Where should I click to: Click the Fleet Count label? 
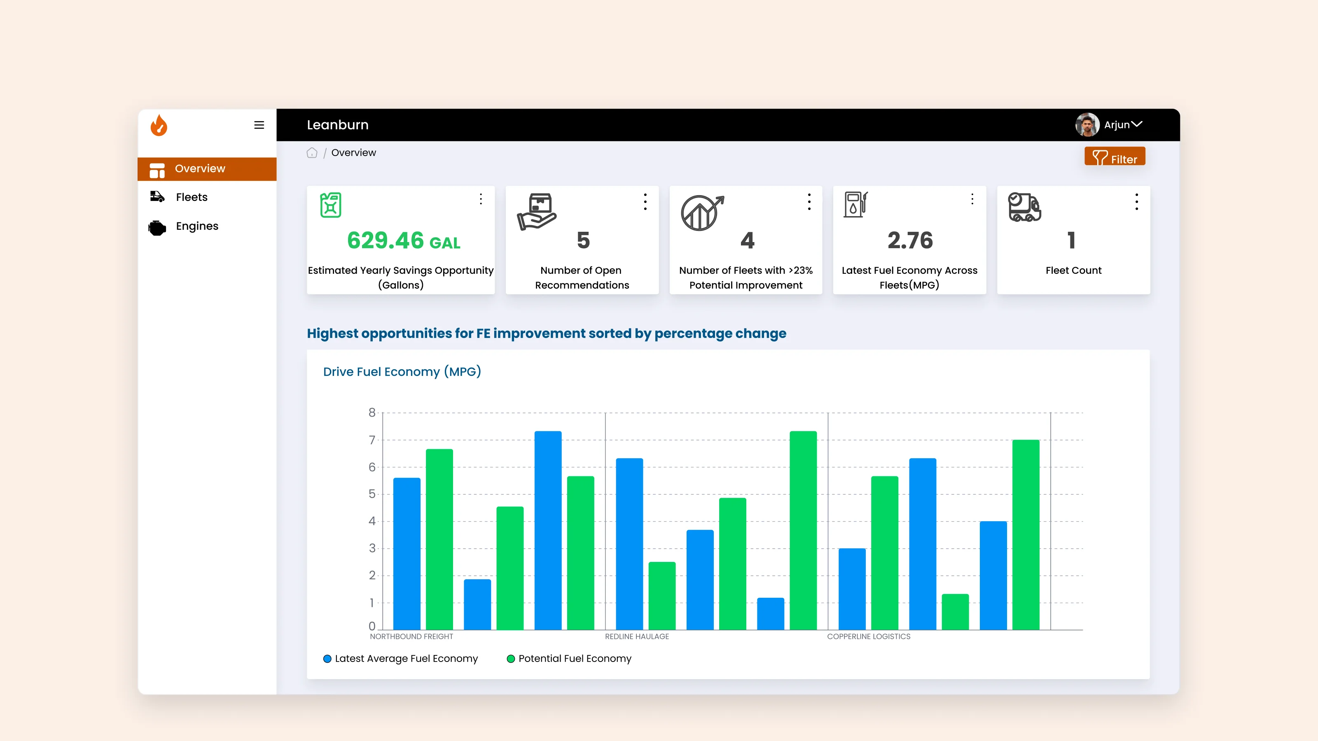[1073, 270]
